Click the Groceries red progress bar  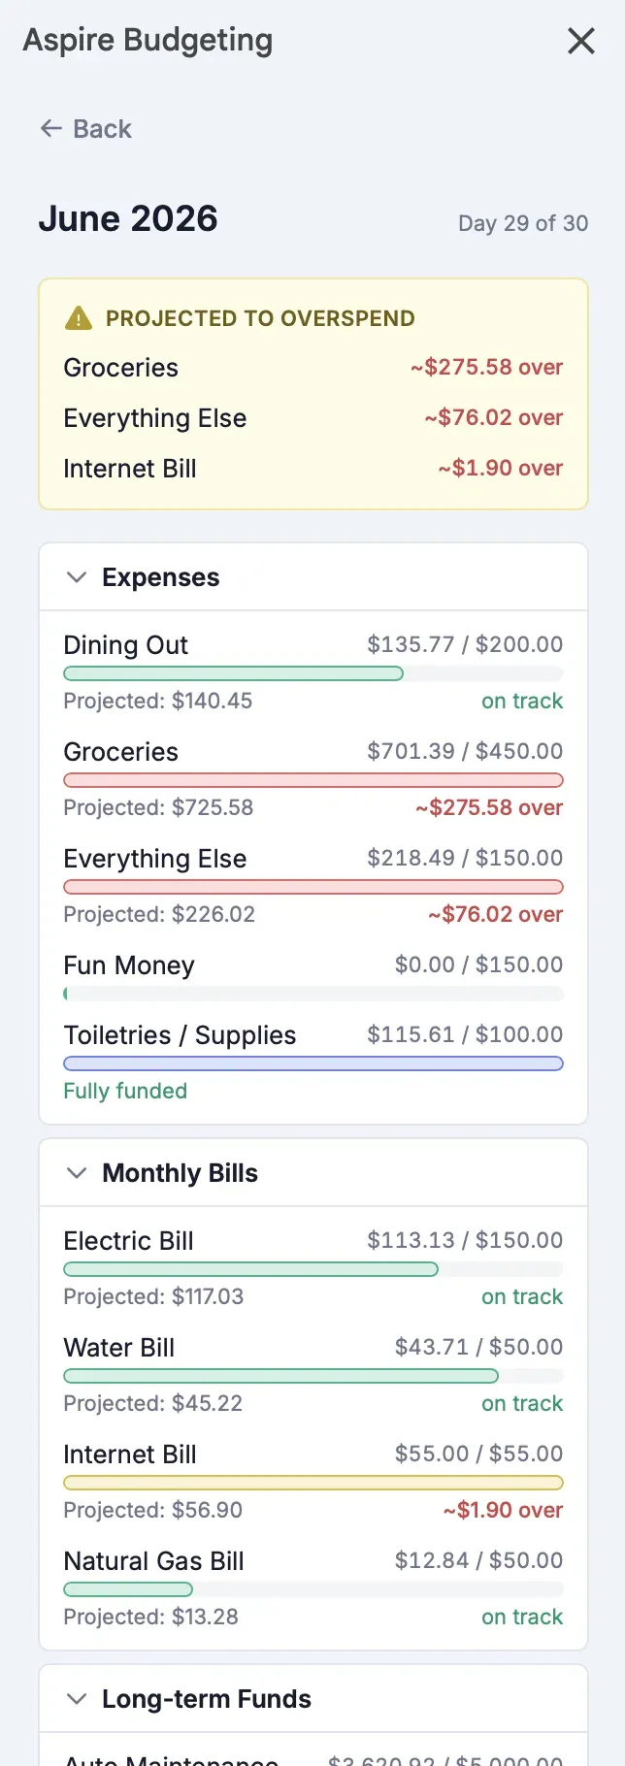(x=313, y=780)
